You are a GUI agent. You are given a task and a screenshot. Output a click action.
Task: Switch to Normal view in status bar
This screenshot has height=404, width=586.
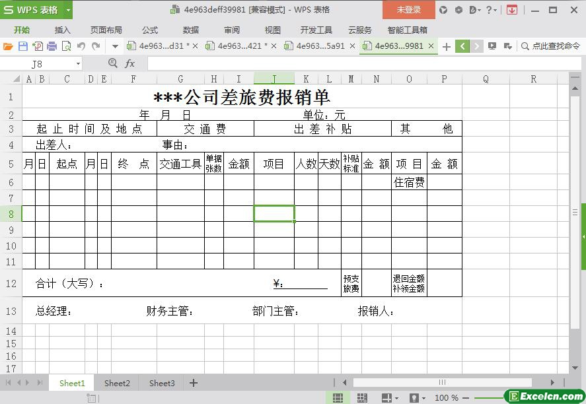click(x=338, y=398)
